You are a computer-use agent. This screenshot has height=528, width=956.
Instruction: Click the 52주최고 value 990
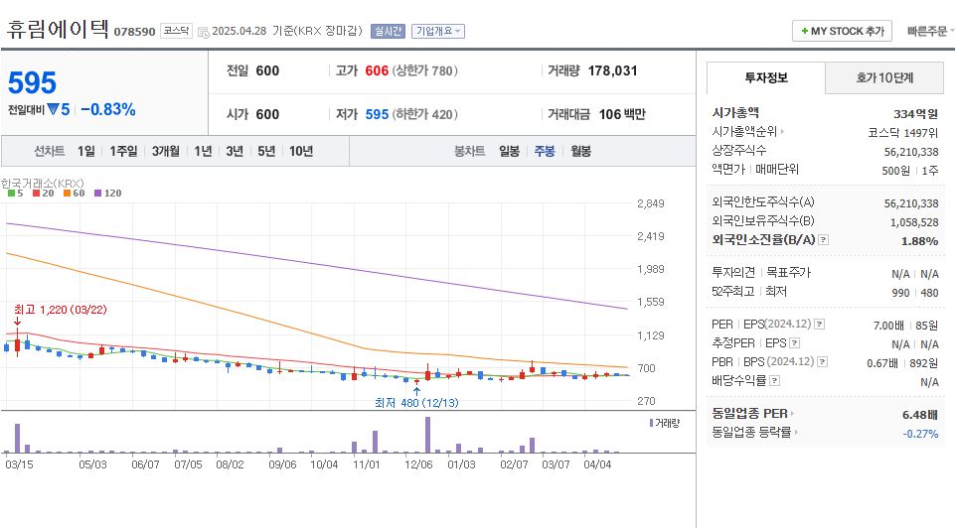click(900, 293)
